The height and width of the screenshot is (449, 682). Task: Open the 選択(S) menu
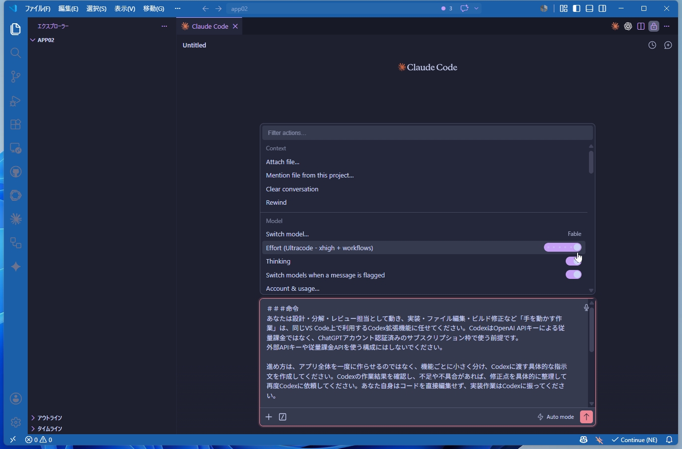(x=96, y=8)
